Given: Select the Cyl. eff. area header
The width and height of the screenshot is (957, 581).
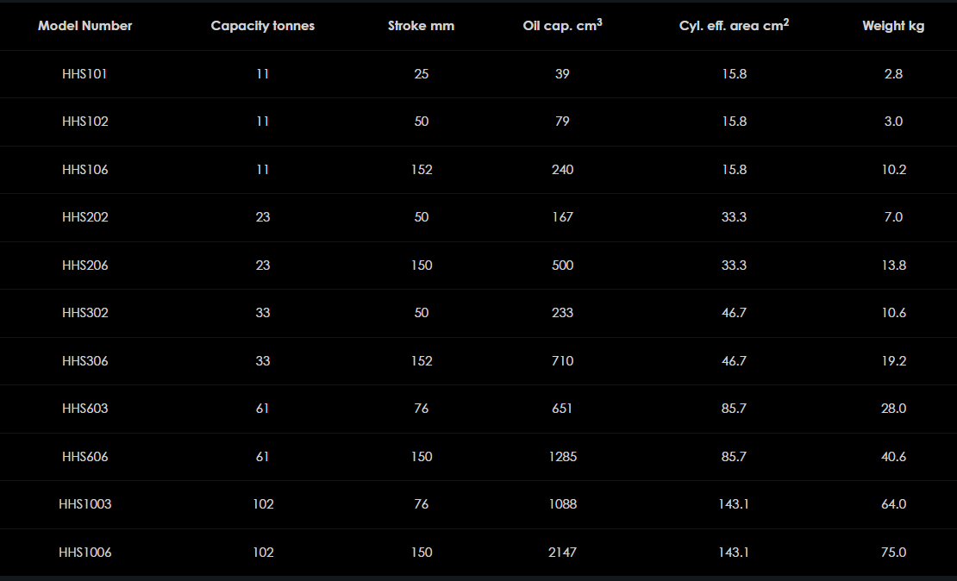Looking at the screenshot, I should 734,26.
